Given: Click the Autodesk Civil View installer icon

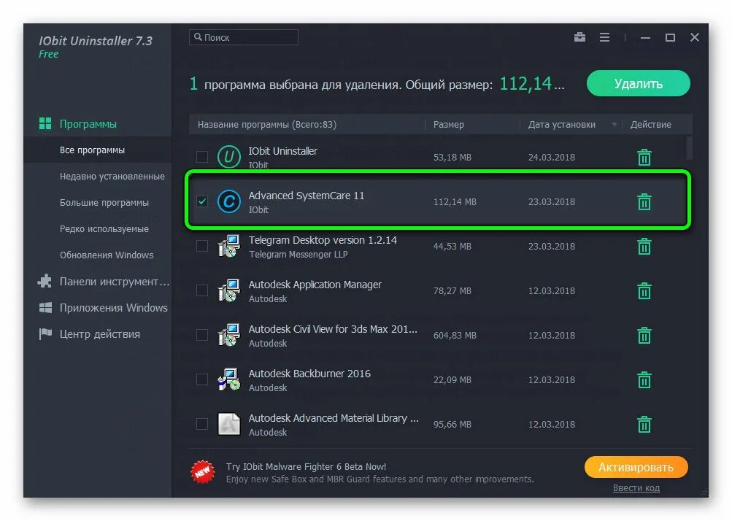Looking at the screenshot, I should click(x=228, y=335).
